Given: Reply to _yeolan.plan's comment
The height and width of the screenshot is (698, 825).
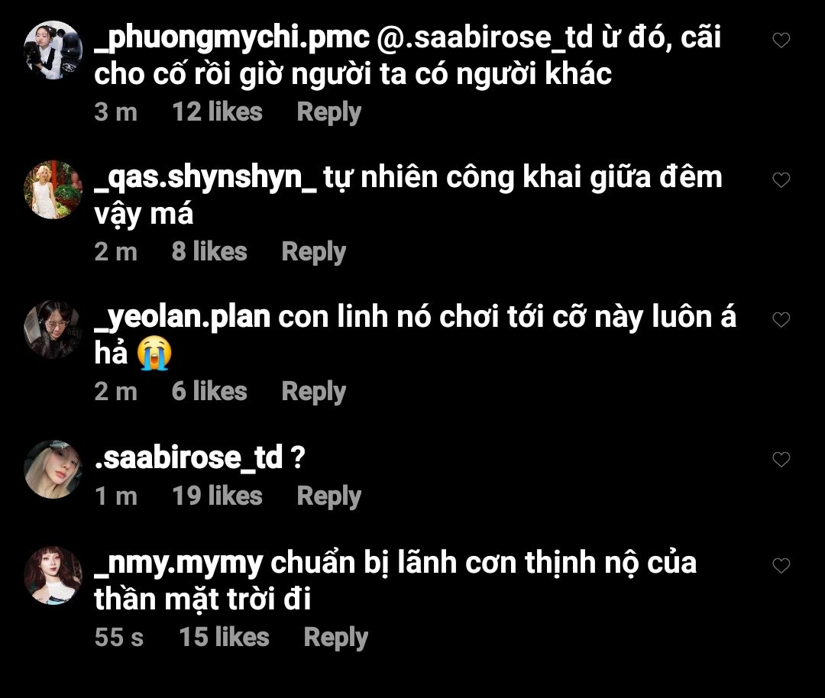Looking at the screenshot, I should [314, 392].
